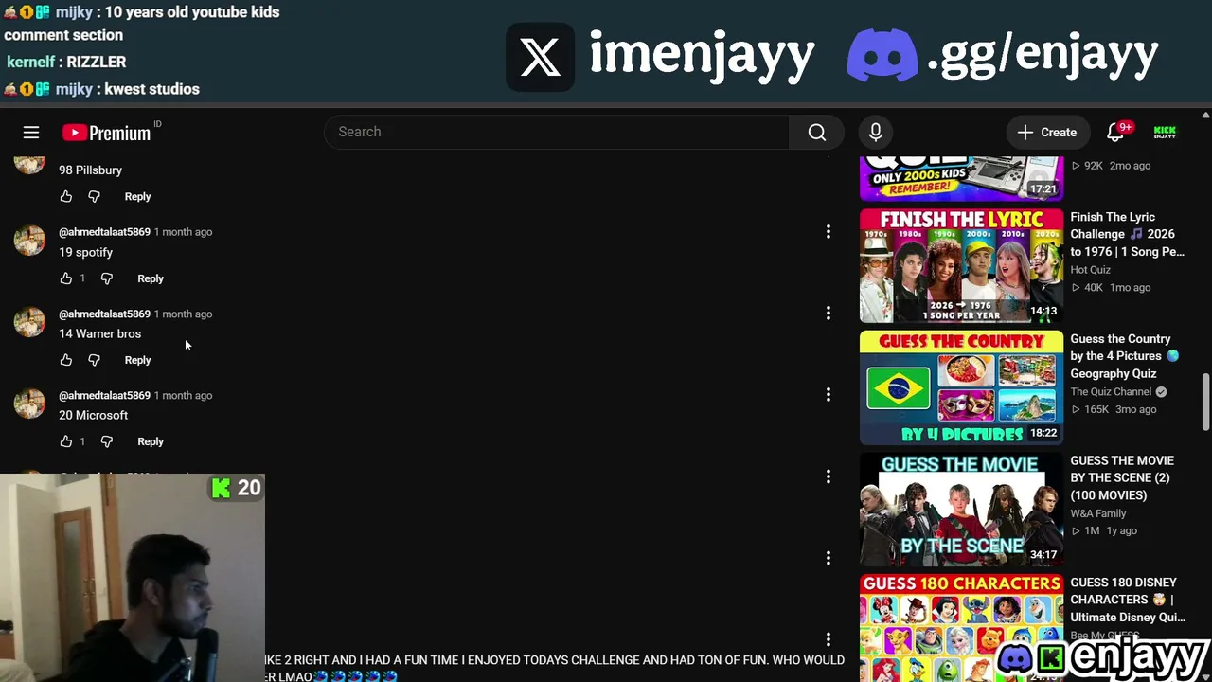Open the commenter avatar beside '14 Warner bros'
Image resolution: width=1212 pixels, height=682 pixels.
(29, 321)
